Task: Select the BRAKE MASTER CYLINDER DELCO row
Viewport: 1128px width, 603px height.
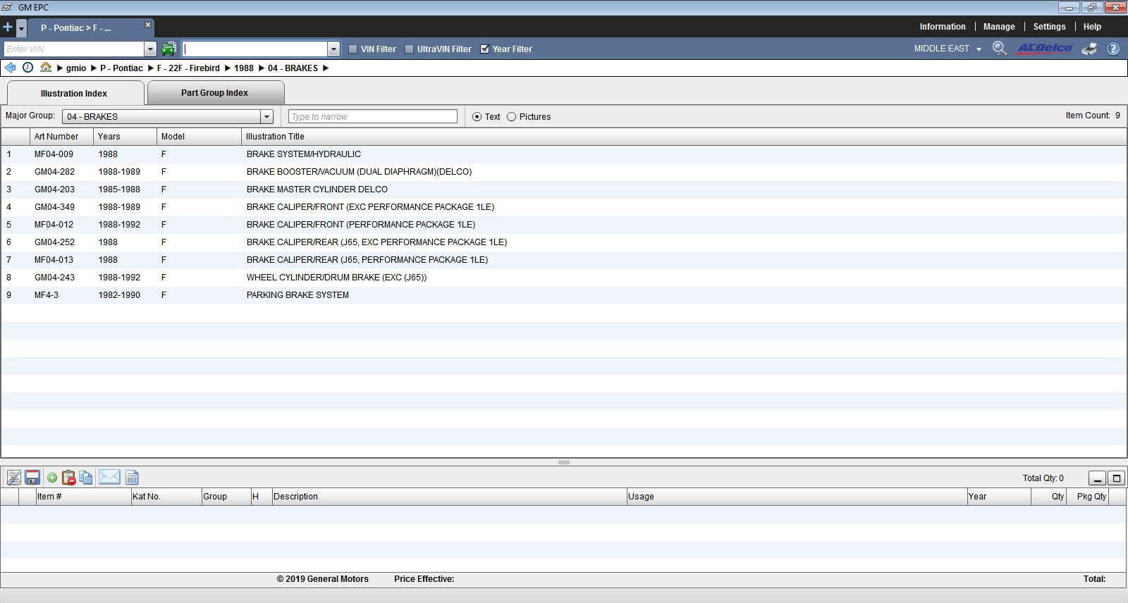Action: point(563,189)
